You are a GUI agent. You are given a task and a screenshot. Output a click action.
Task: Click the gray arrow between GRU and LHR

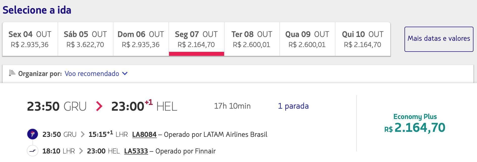(82, 134)
